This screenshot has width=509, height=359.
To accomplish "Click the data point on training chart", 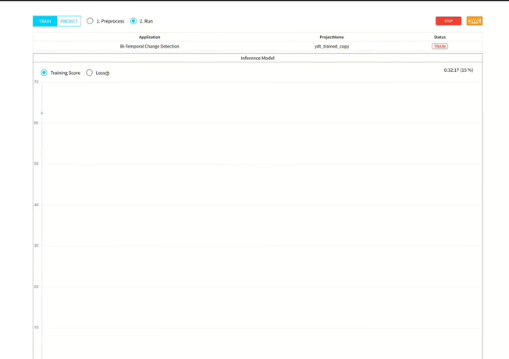I will [x=42, y=113].
